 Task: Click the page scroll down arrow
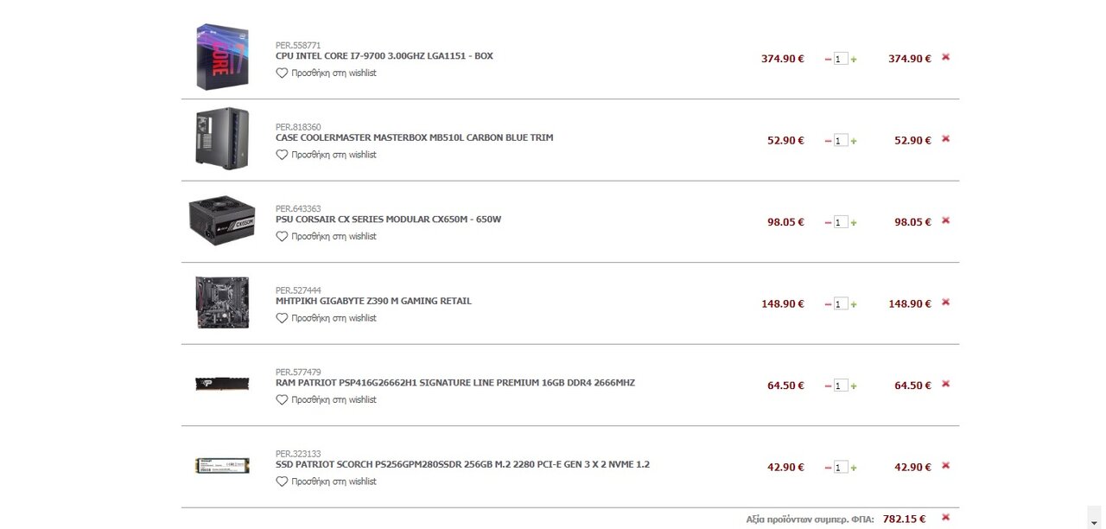(x=1093, y=517)
